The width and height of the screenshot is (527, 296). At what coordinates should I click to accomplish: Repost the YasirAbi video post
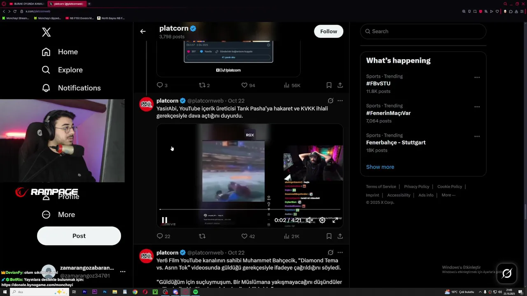202,236
